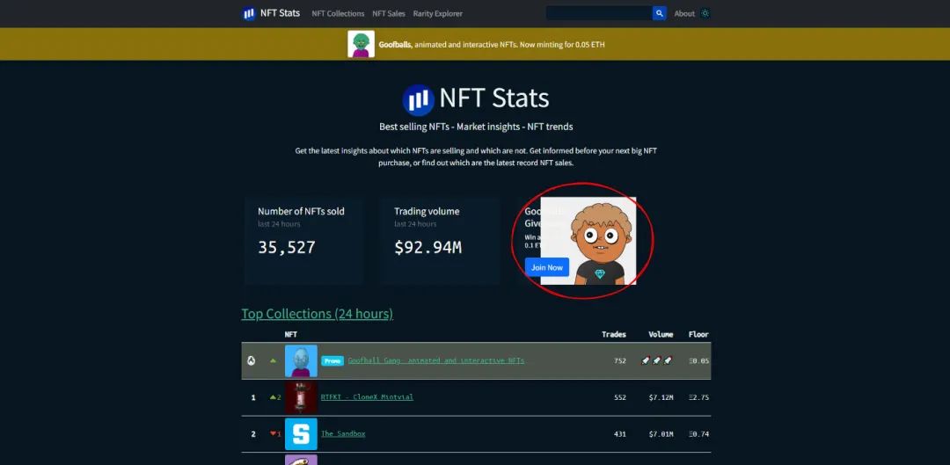Click the Promo badge in the first row

point(332,361)
